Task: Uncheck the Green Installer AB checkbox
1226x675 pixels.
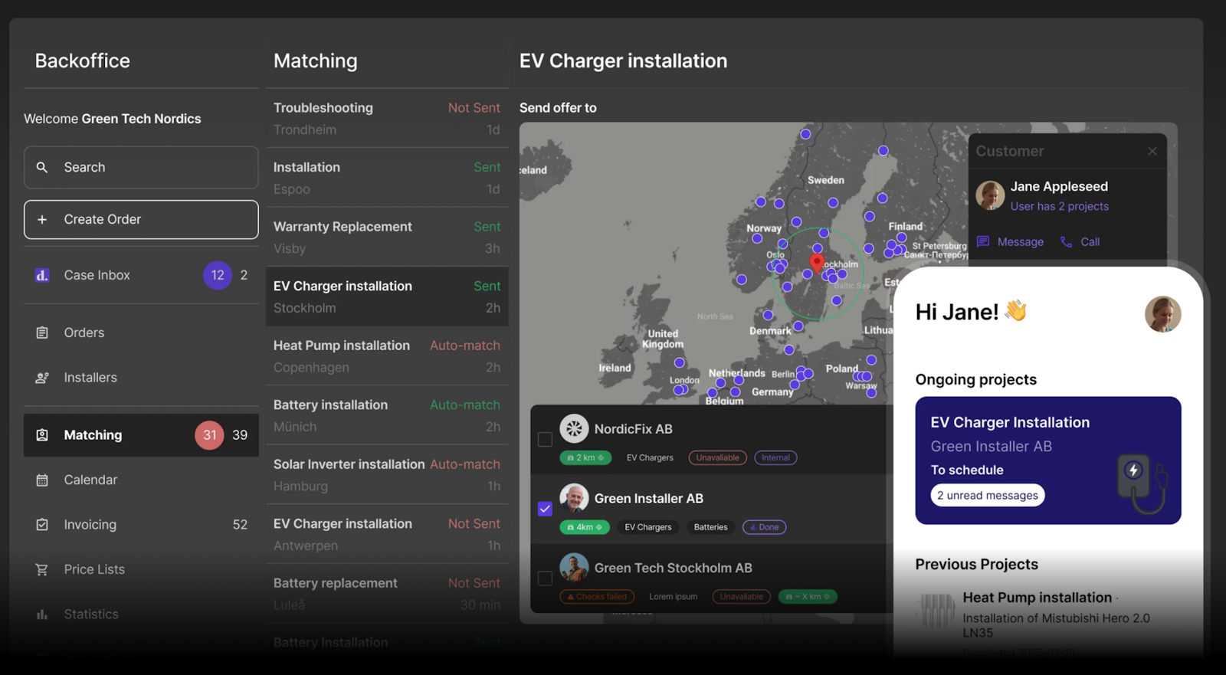Action: [545, 509]
